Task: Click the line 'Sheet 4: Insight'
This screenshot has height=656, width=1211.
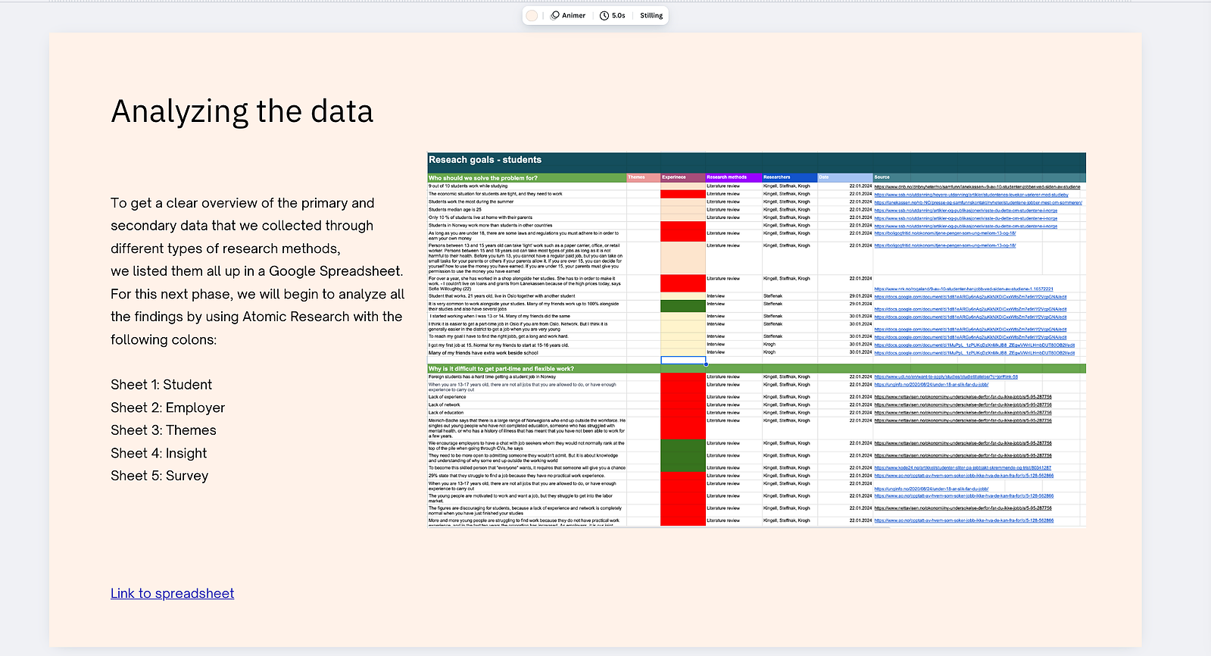Action: 159,453
